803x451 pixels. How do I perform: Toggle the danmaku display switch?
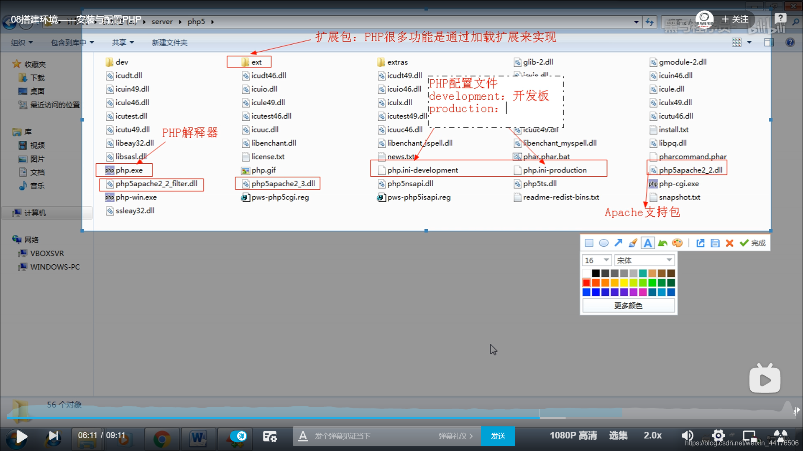coord(239,436)
